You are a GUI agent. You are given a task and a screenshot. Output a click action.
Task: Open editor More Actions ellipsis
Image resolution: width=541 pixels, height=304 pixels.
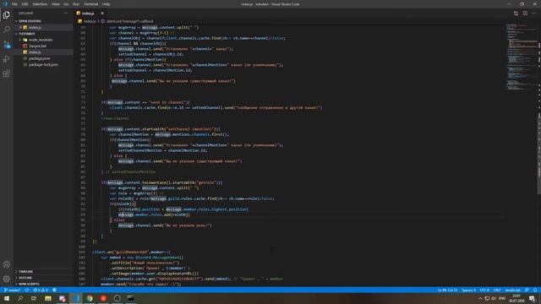534,14
